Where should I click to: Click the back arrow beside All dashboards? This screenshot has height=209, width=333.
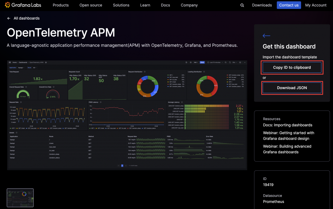click(9, 18)
